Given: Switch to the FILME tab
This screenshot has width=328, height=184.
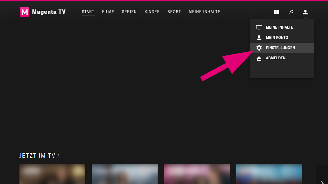Looking at the screenshot, I should pyautogui.click(x=108, y=12).
